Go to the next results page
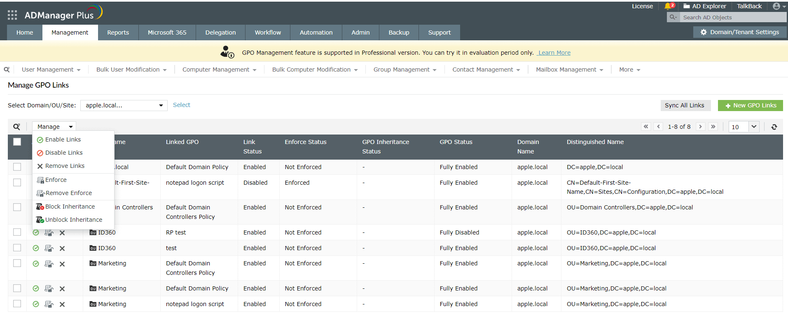This screenshot has width=788, height=332. [x=700, y=127]
